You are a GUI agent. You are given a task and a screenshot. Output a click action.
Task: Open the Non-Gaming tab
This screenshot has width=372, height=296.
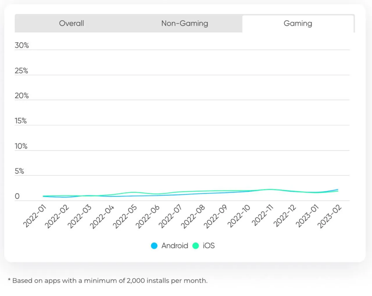(185, 24)
